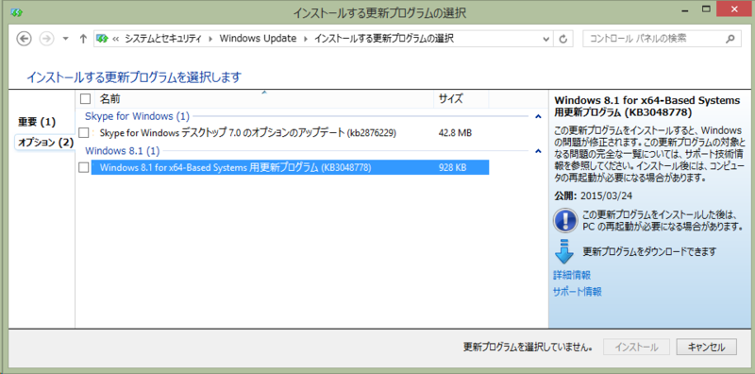Collapse the Skype for Windows (1) group
The width and height of the screenshot is (755, 374).
point(538,116)
